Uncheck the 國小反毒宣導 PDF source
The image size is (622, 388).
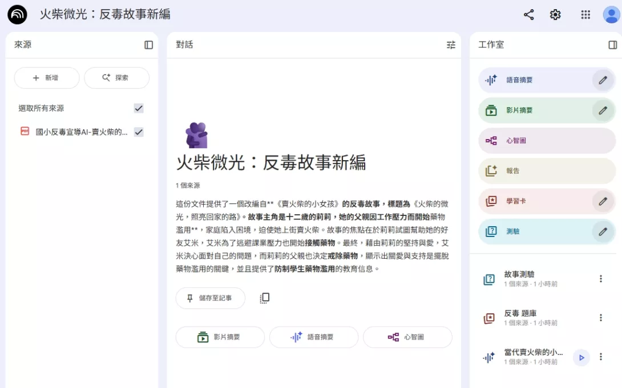coord(139,132)
